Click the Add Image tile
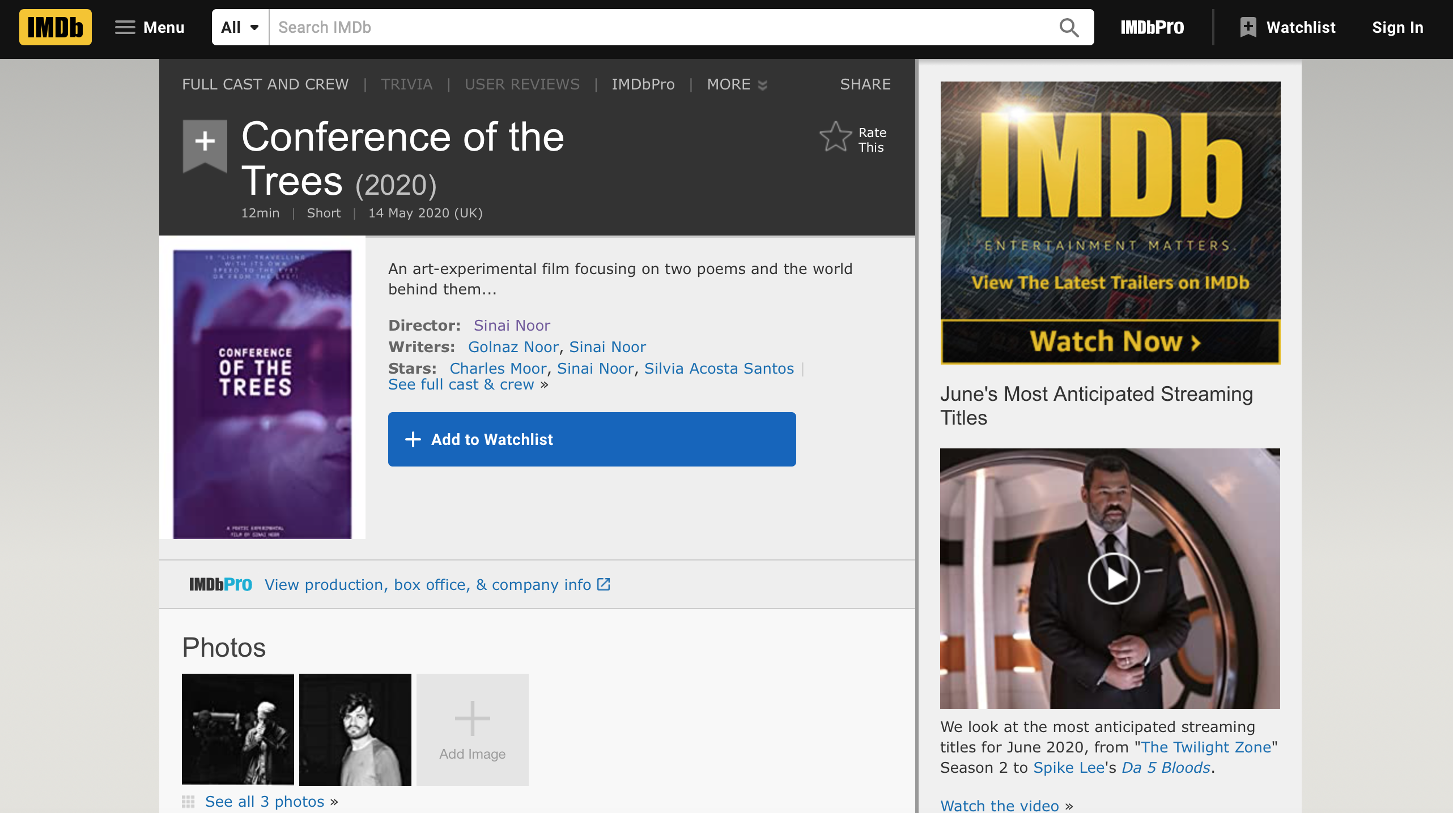This screenshot has height=813, width=1453. click(x=472, y=729)
